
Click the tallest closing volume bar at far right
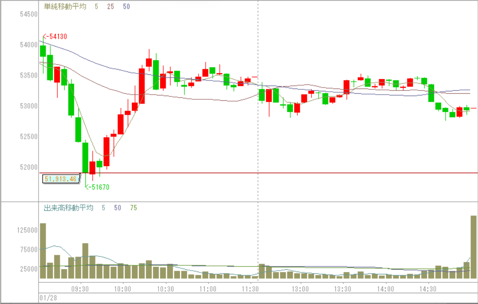(x=473, y=247)
